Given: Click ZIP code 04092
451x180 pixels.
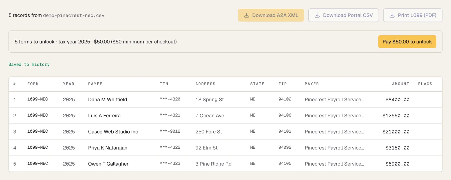Looking at the screenshot, I should [x=285, y=148].
